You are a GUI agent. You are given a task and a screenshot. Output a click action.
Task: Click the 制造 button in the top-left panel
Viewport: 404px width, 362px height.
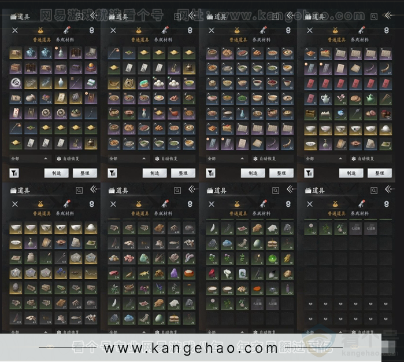pos(57,173)
